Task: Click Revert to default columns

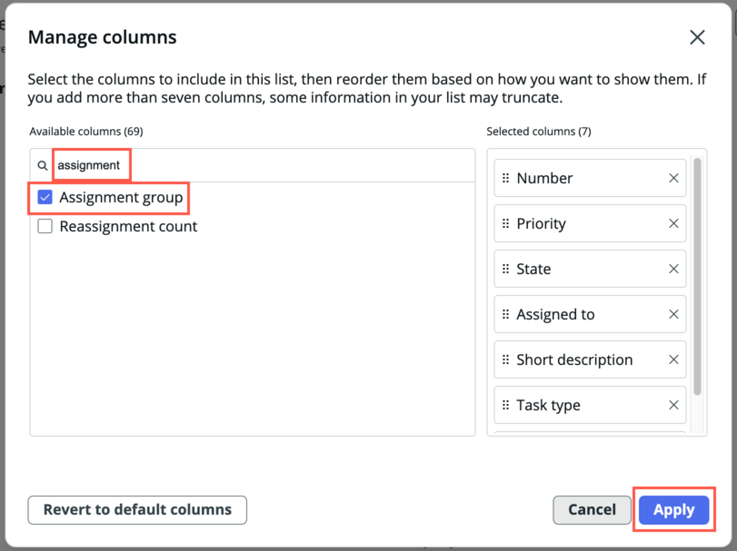Action: [x=137, y=510]
